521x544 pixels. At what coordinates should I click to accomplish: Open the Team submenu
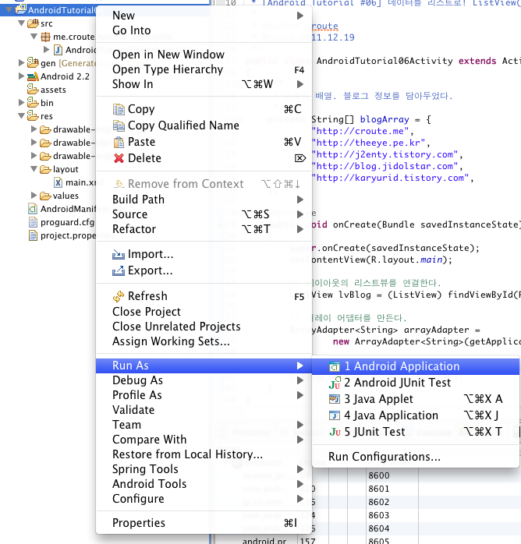point(204,425)
